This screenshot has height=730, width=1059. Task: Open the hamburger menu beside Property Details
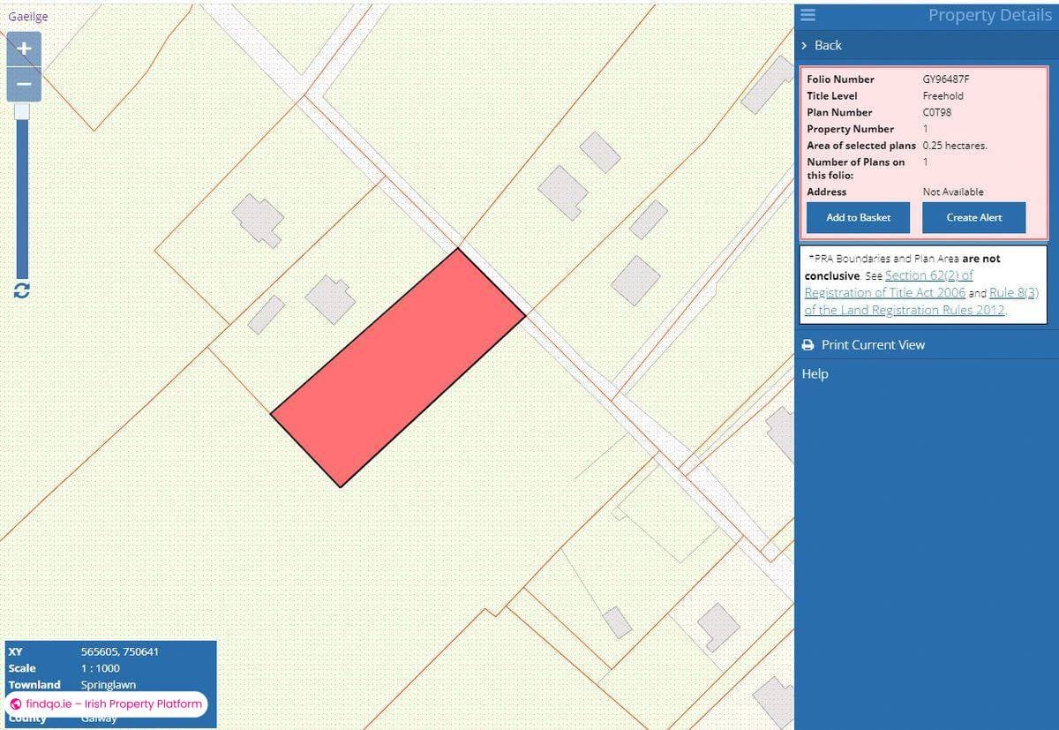pos(808,15)
